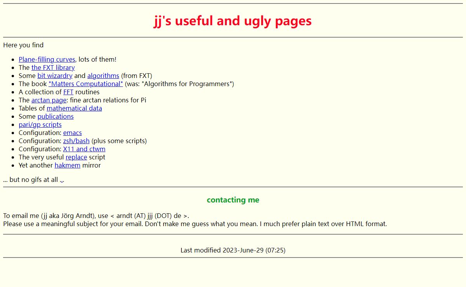The width and height of the screenshot is (466, 287).
Task: Open the "Matters Computational" book link
Action: click(86, 84)
